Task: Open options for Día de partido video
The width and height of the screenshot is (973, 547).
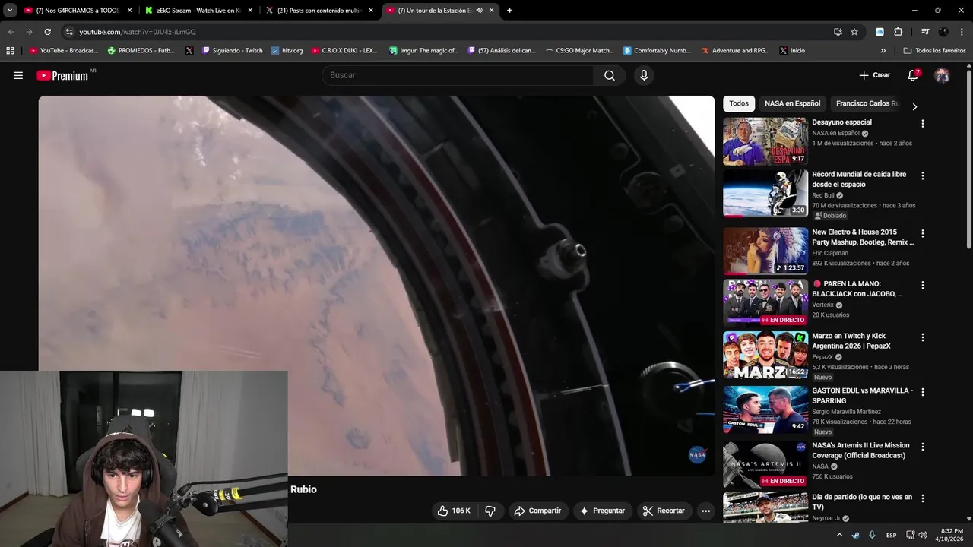Action: pyautogui.click(x=923, y=498)
